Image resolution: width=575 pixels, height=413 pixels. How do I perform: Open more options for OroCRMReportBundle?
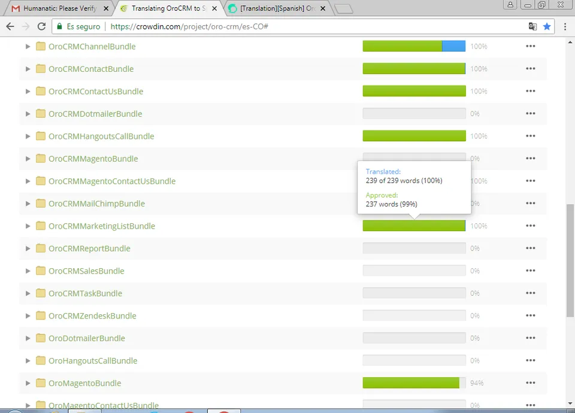pos(530,248)
